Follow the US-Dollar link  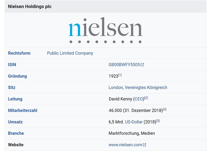coord(134,122)
